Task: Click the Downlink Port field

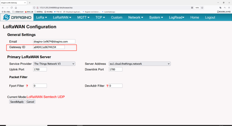Action: pyautogui.click(x=116, y=69)
